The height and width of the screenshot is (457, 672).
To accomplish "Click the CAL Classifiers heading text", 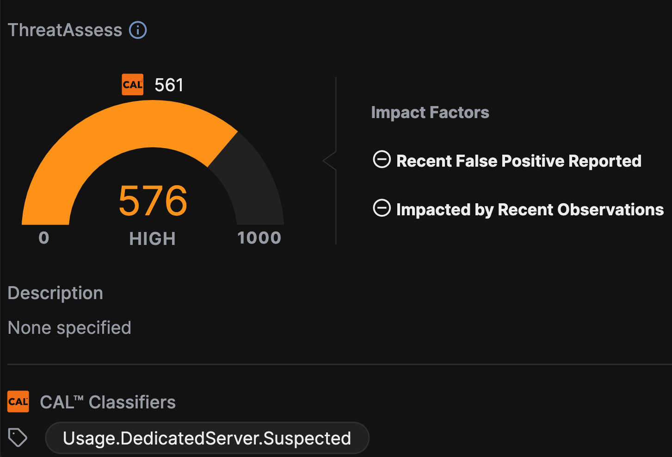I will point(108,402).
